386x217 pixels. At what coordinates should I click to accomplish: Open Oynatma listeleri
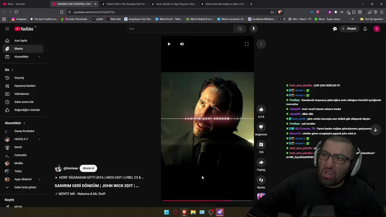point(23,86)
